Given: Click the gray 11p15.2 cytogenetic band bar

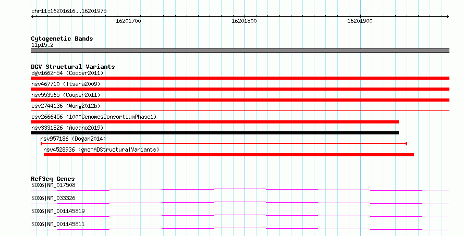Looking at the screenshot, I should (x=240, y=51).
